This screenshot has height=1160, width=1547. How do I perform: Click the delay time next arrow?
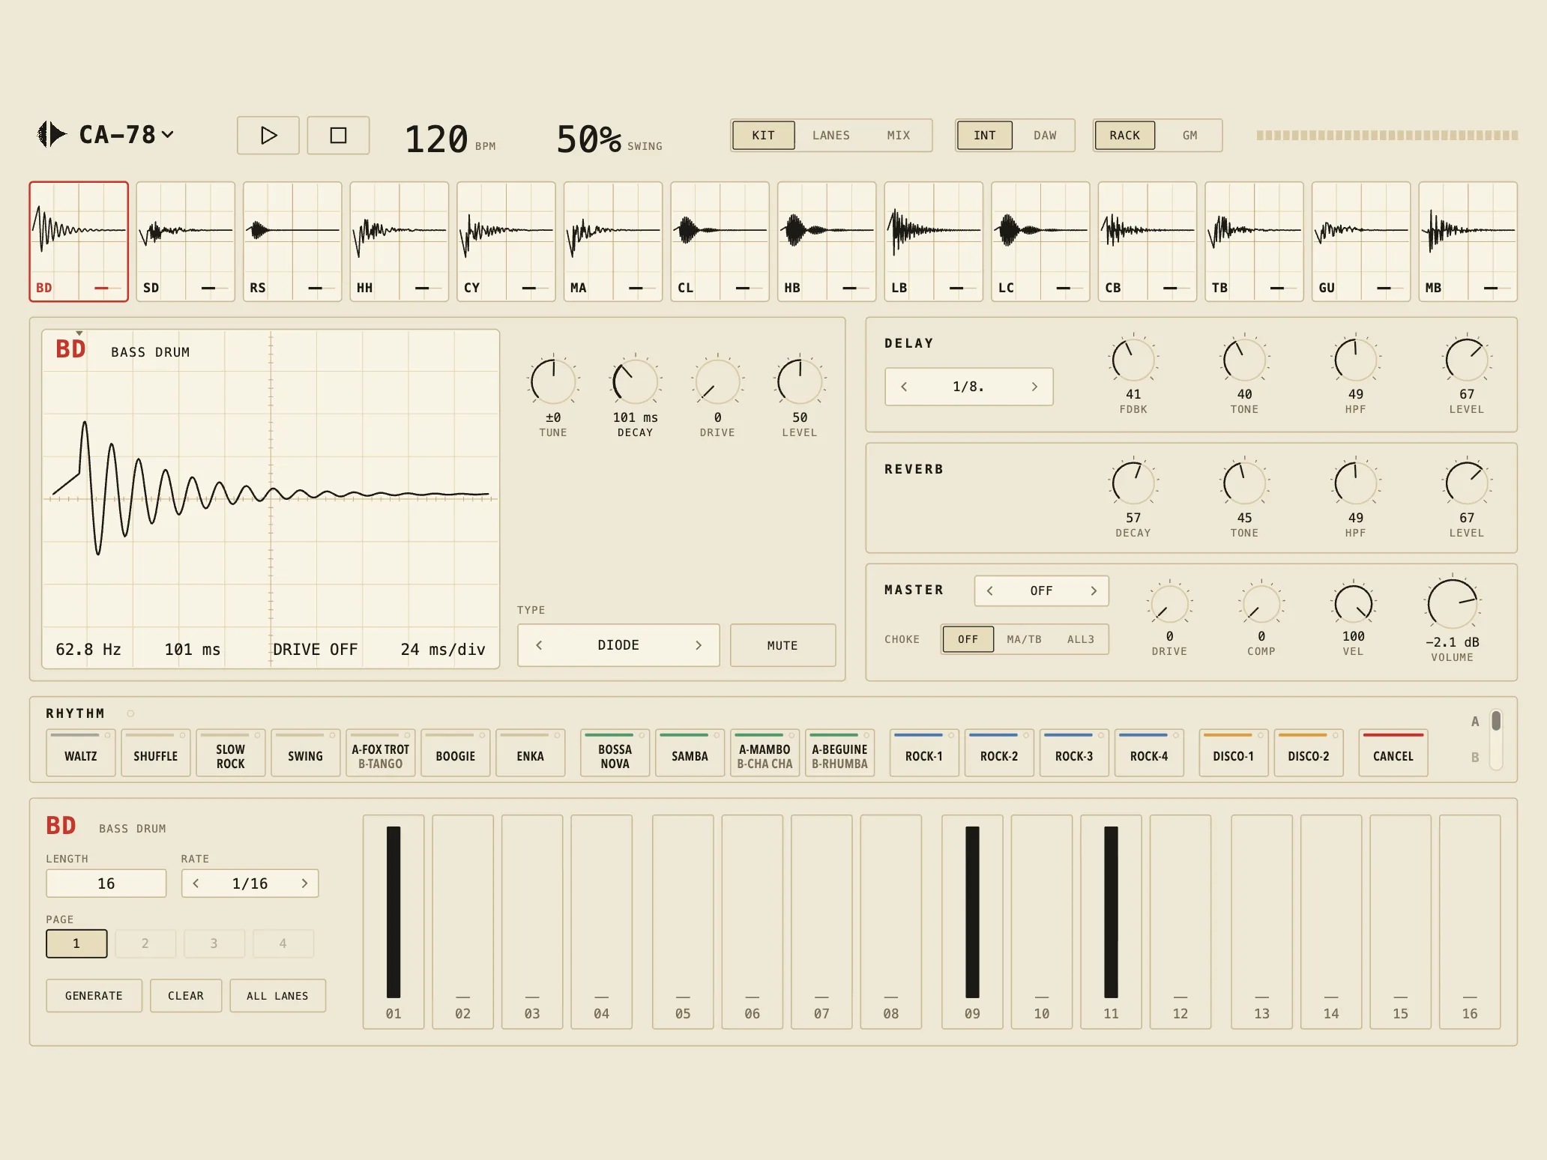tap(1034, 387)
